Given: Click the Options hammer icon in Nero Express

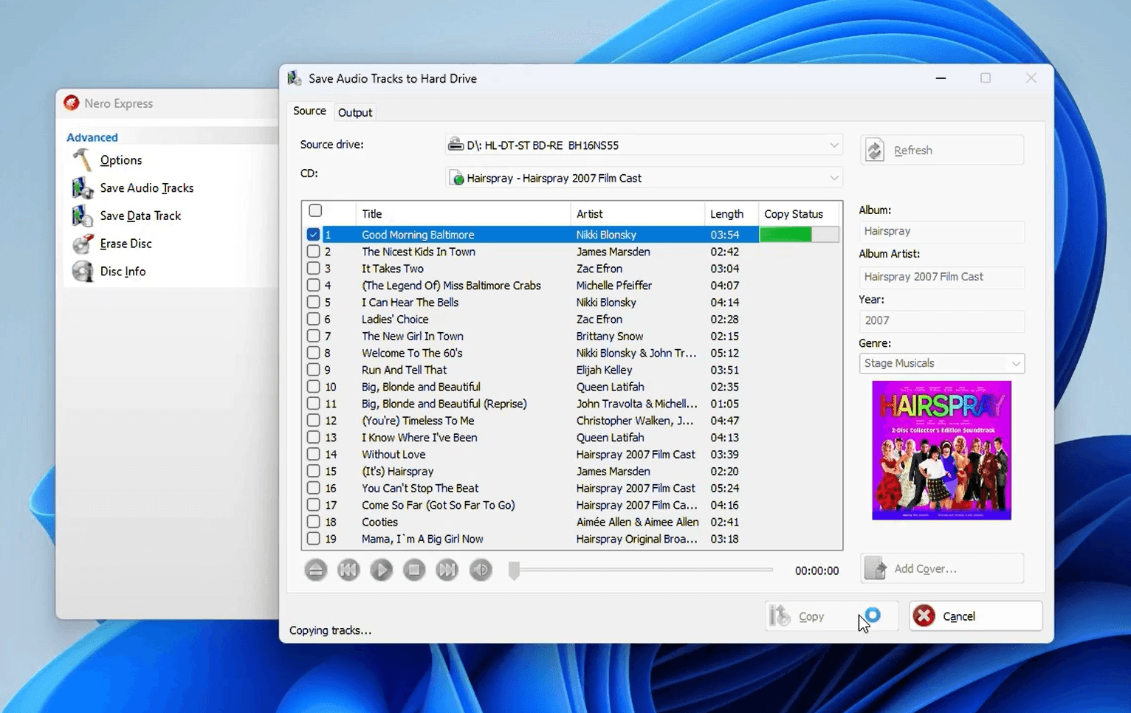Looking at the screenshot, I should 82,160.
